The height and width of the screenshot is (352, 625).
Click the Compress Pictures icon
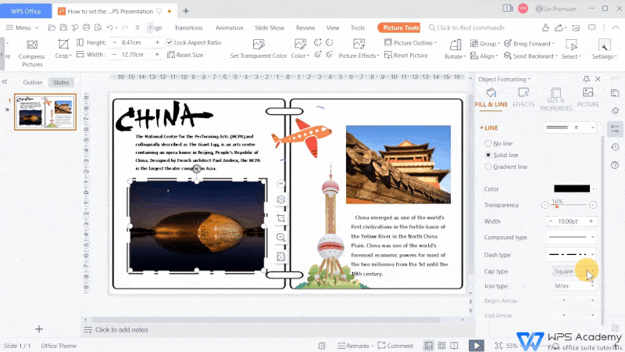point(32,45)
